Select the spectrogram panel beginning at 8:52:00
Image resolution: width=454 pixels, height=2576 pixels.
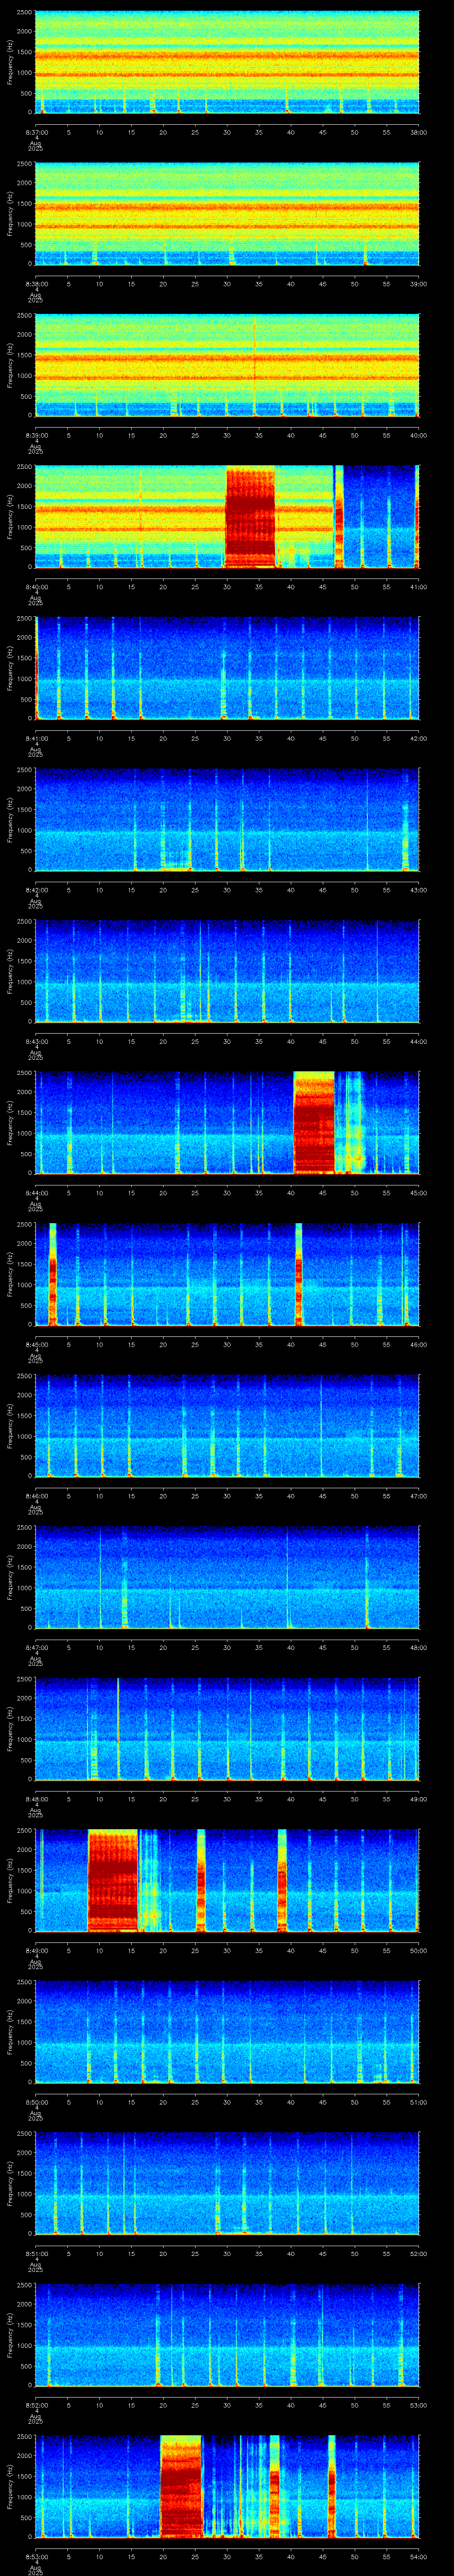(227, 2336)
